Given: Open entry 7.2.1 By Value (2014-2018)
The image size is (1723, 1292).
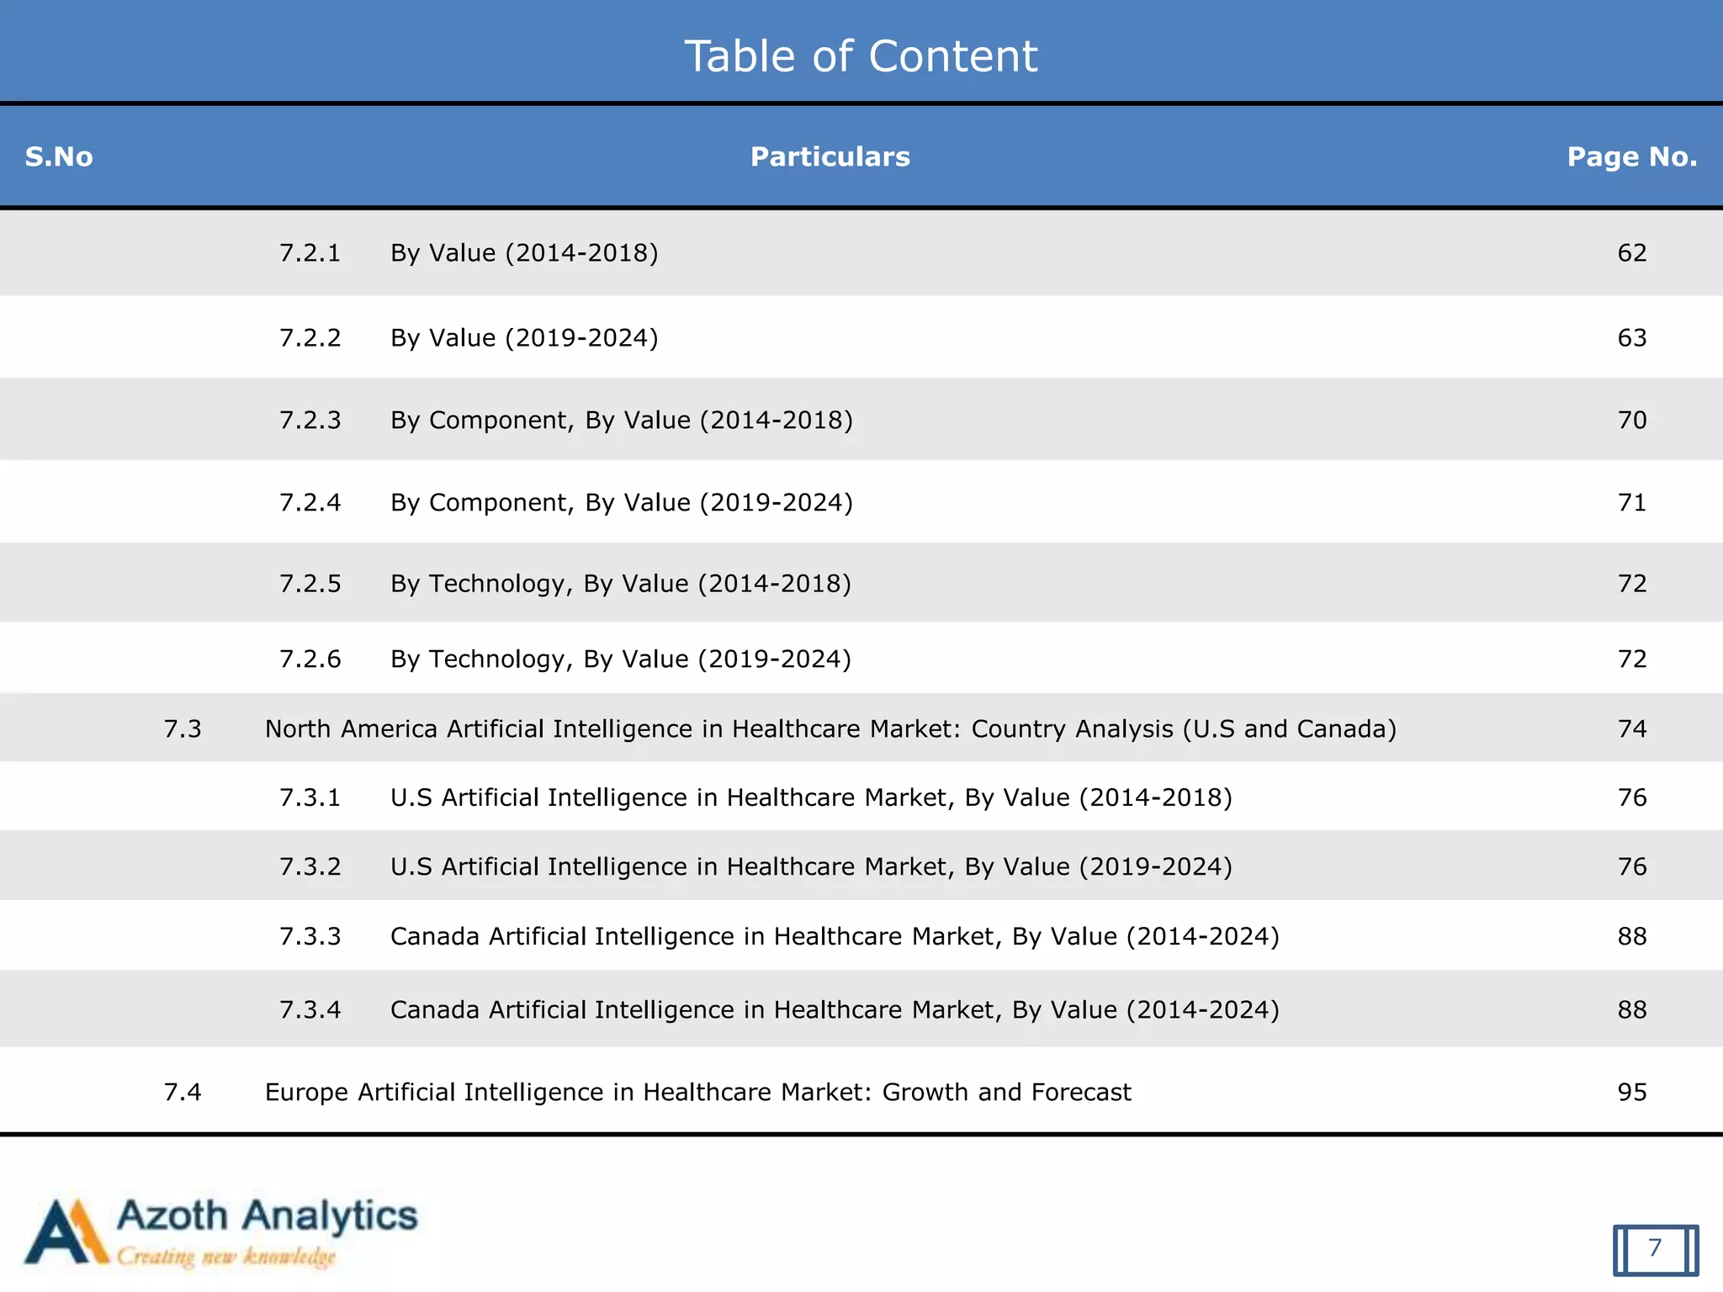Looking at the screenshot, I should (x=523, y=253).
